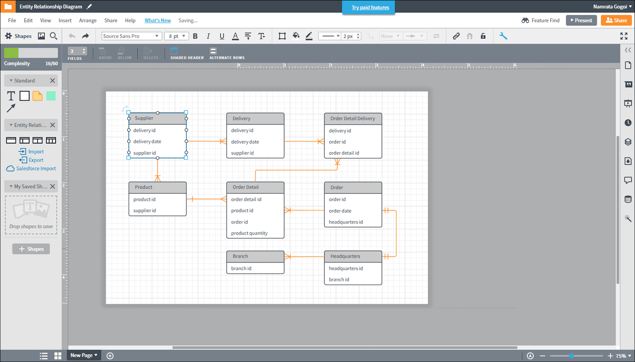This screenshot has width=635, height=362.
Task: Open shape border style options
Action: pyautogui.click(x=282, y=36)
